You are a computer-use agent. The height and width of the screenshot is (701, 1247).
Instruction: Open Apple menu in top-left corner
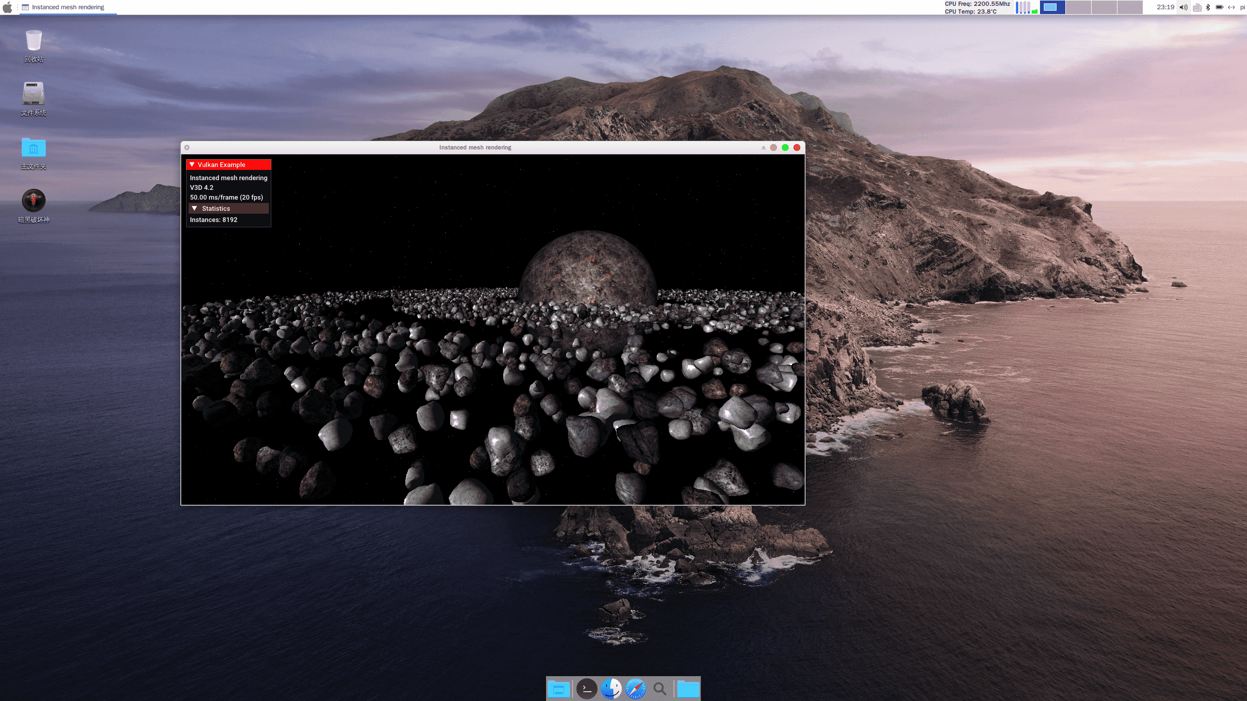tap(8, 7)
